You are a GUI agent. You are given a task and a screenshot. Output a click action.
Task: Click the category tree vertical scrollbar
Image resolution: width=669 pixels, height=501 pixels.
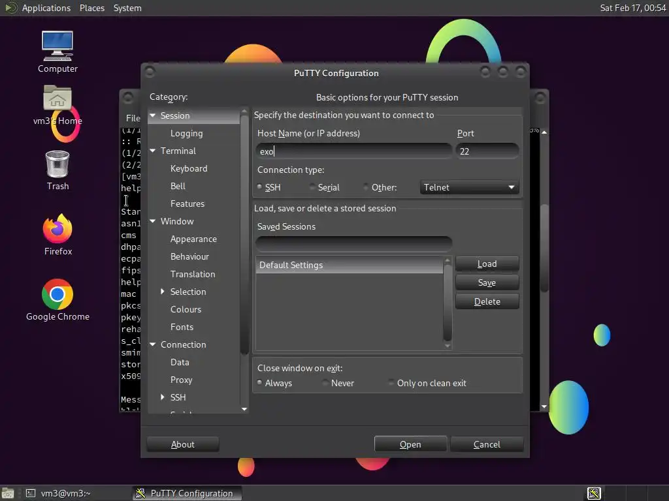tap(244, 234)
